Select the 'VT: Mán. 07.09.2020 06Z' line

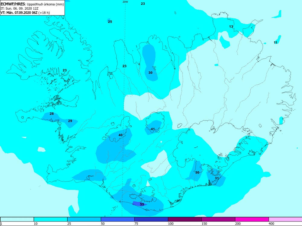[x=19, y=13]
